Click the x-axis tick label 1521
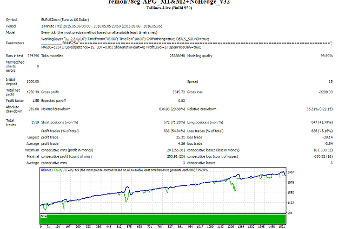The height and width of the screenshot is (229, 338). point(282,227)
